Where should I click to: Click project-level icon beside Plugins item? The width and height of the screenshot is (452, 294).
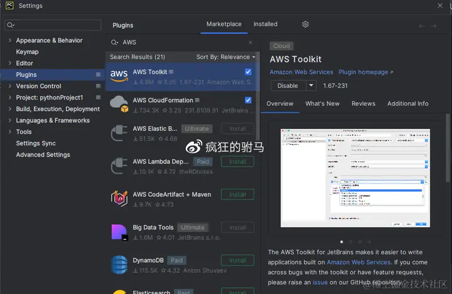tap(99, 75)
